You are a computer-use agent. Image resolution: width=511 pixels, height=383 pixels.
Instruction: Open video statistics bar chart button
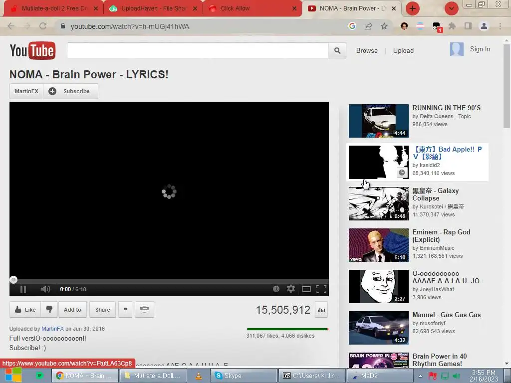click(x=321, y=310)
